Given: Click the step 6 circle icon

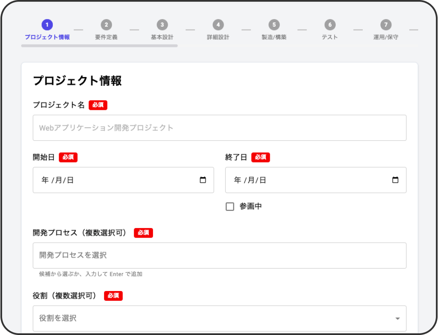Looking at the screenshot, I should pos(330,25).
